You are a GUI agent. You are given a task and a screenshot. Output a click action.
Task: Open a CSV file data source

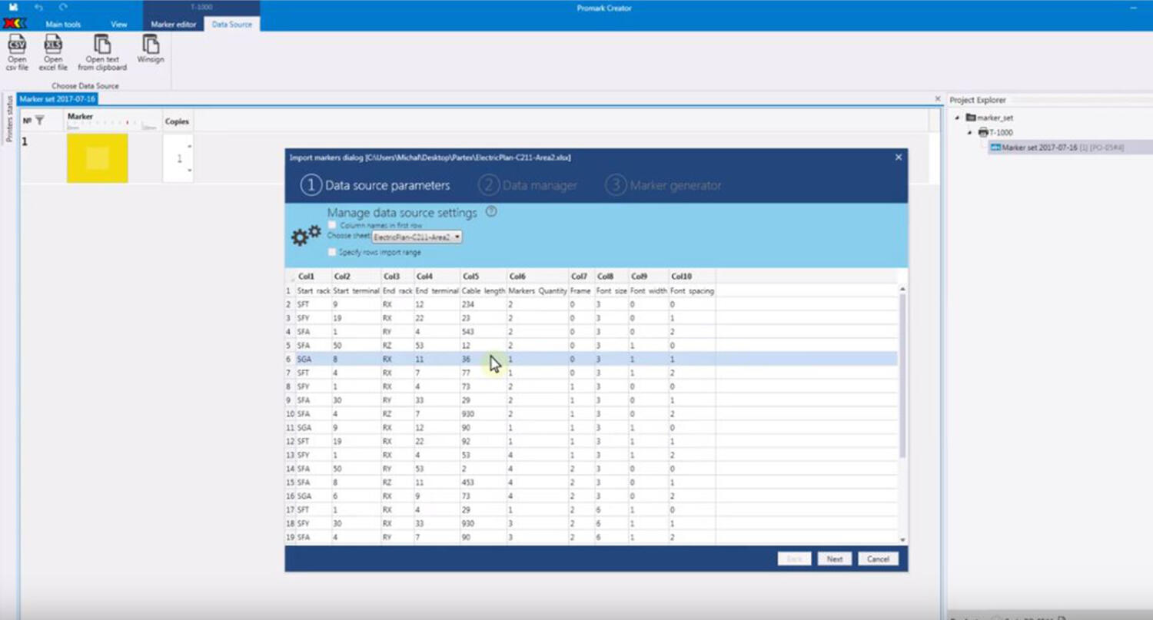point(16,52)
